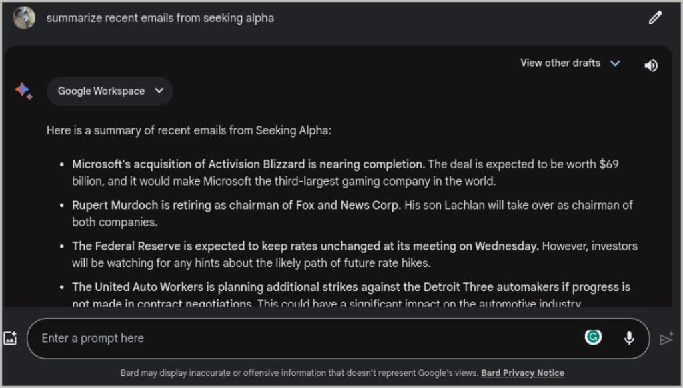
Task: Click the prompt text about seeking alpha
Action: coord(160,18)
